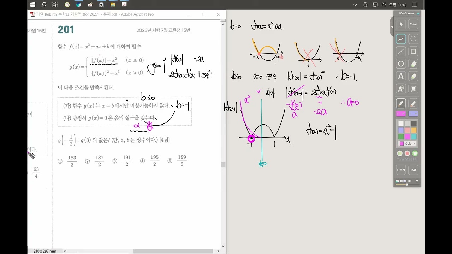Image resolution: width=452 pixels, height=254 pixels.
Task: Click the green record button
Action: 415,153
